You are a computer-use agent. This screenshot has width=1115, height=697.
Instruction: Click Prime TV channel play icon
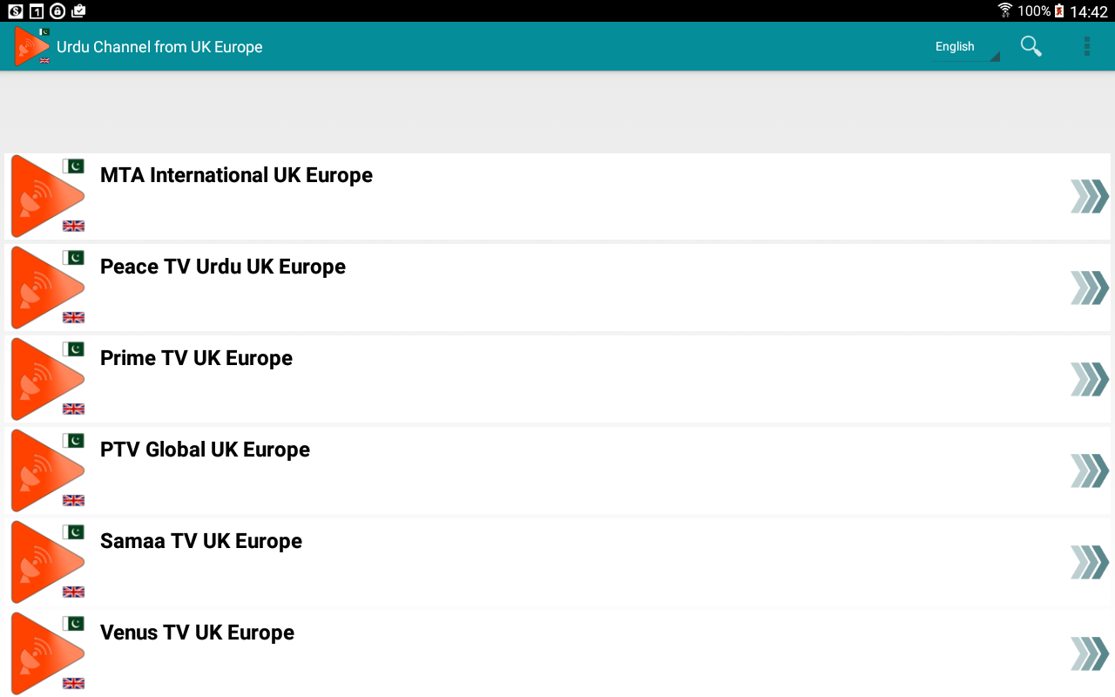point(48,379)
